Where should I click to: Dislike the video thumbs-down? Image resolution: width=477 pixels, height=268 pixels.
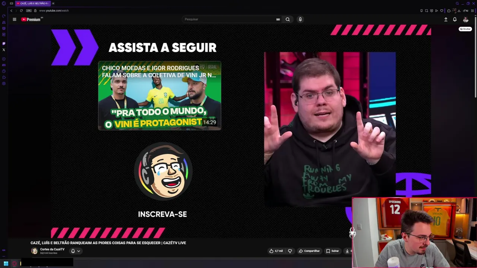point(290,251)
